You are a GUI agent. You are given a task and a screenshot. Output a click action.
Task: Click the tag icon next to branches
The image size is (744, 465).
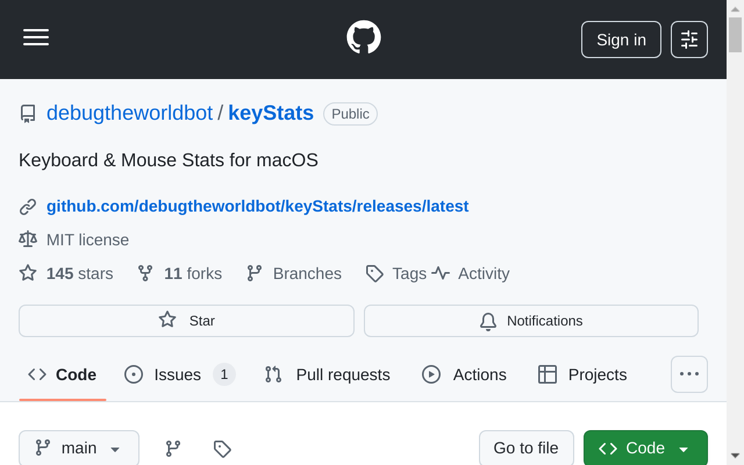point(221,448)
